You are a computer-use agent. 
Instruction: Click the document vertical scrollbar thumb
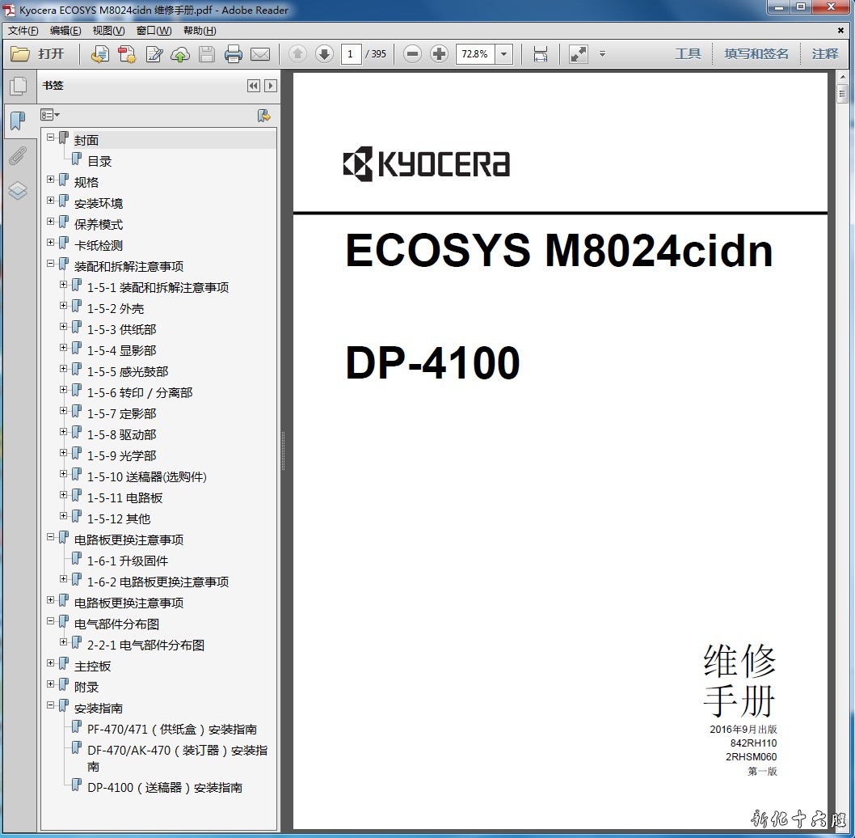842,93
